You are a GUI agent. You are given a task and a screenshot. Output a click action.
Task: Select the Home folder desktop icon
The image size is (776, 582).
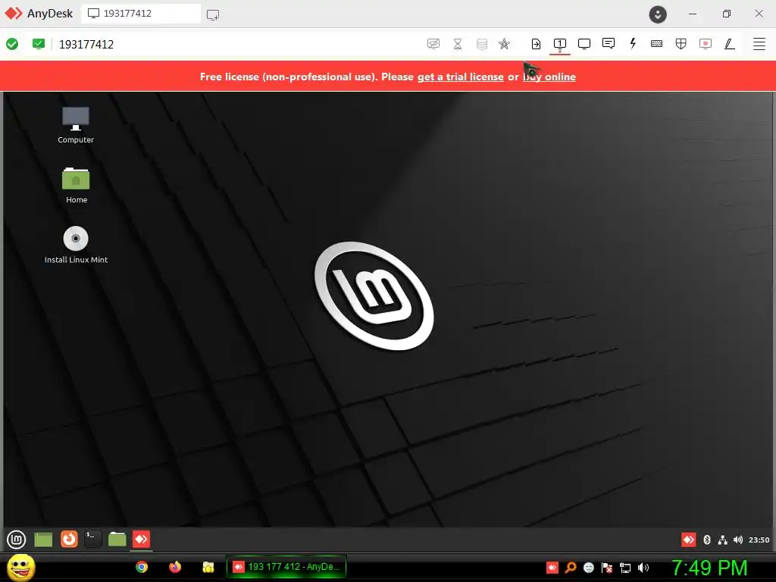(x=76, y=185)
